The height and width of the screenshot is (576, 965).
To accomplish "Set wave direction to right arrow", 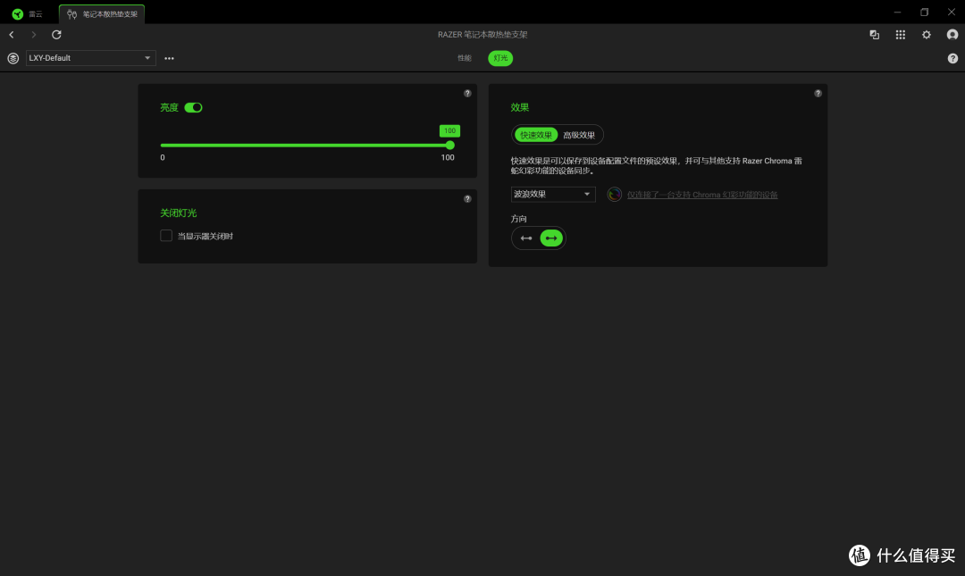I will point(551,238).
